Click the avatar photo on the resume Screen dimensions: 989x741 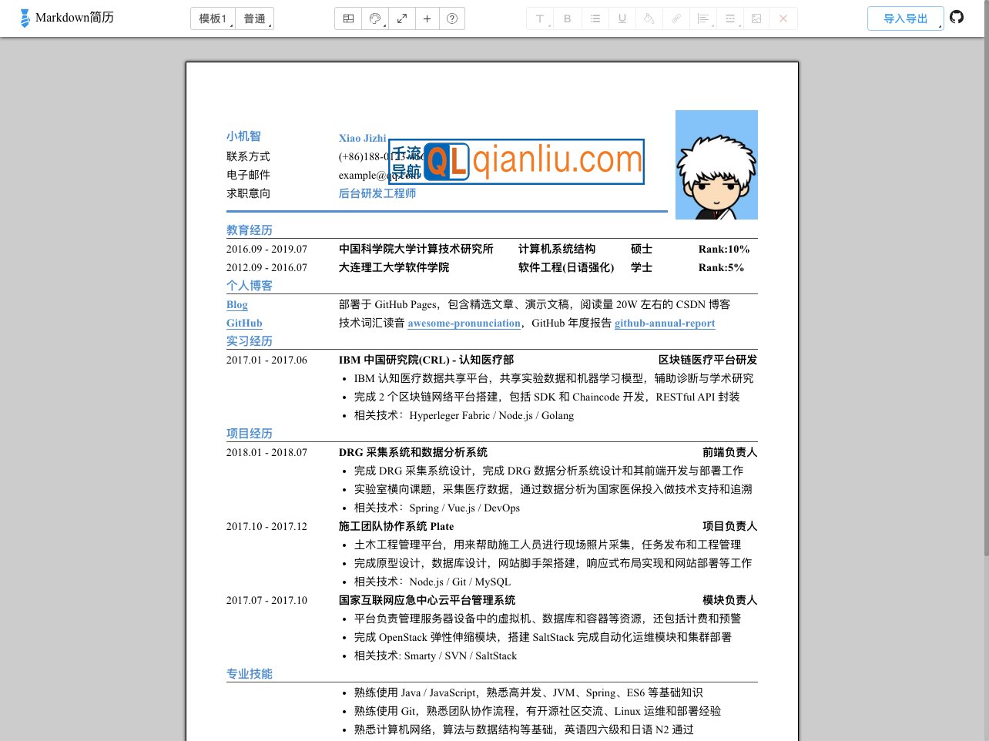pos(716,164)
